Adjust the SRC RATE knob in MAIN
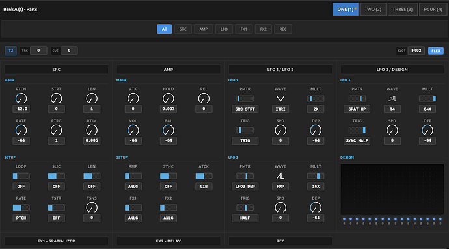The image size is (449, 249). 21,130
